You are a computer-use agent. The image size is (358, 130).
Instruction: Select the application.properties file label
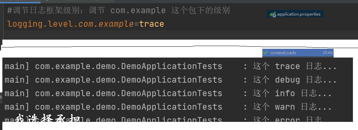click(x=299, y=14)
